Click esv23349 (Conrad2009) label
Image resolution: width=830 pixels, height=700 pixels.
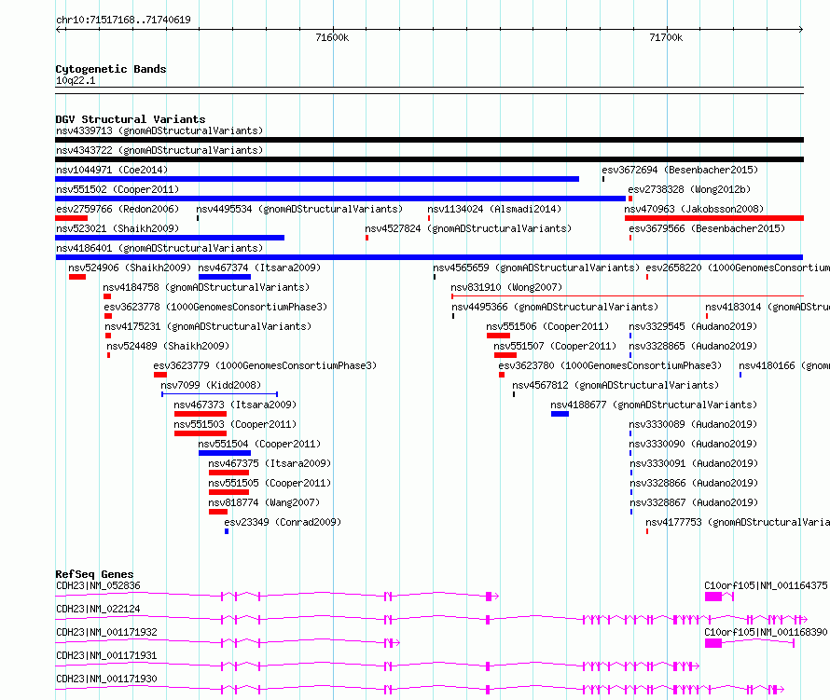coord(283,522)
